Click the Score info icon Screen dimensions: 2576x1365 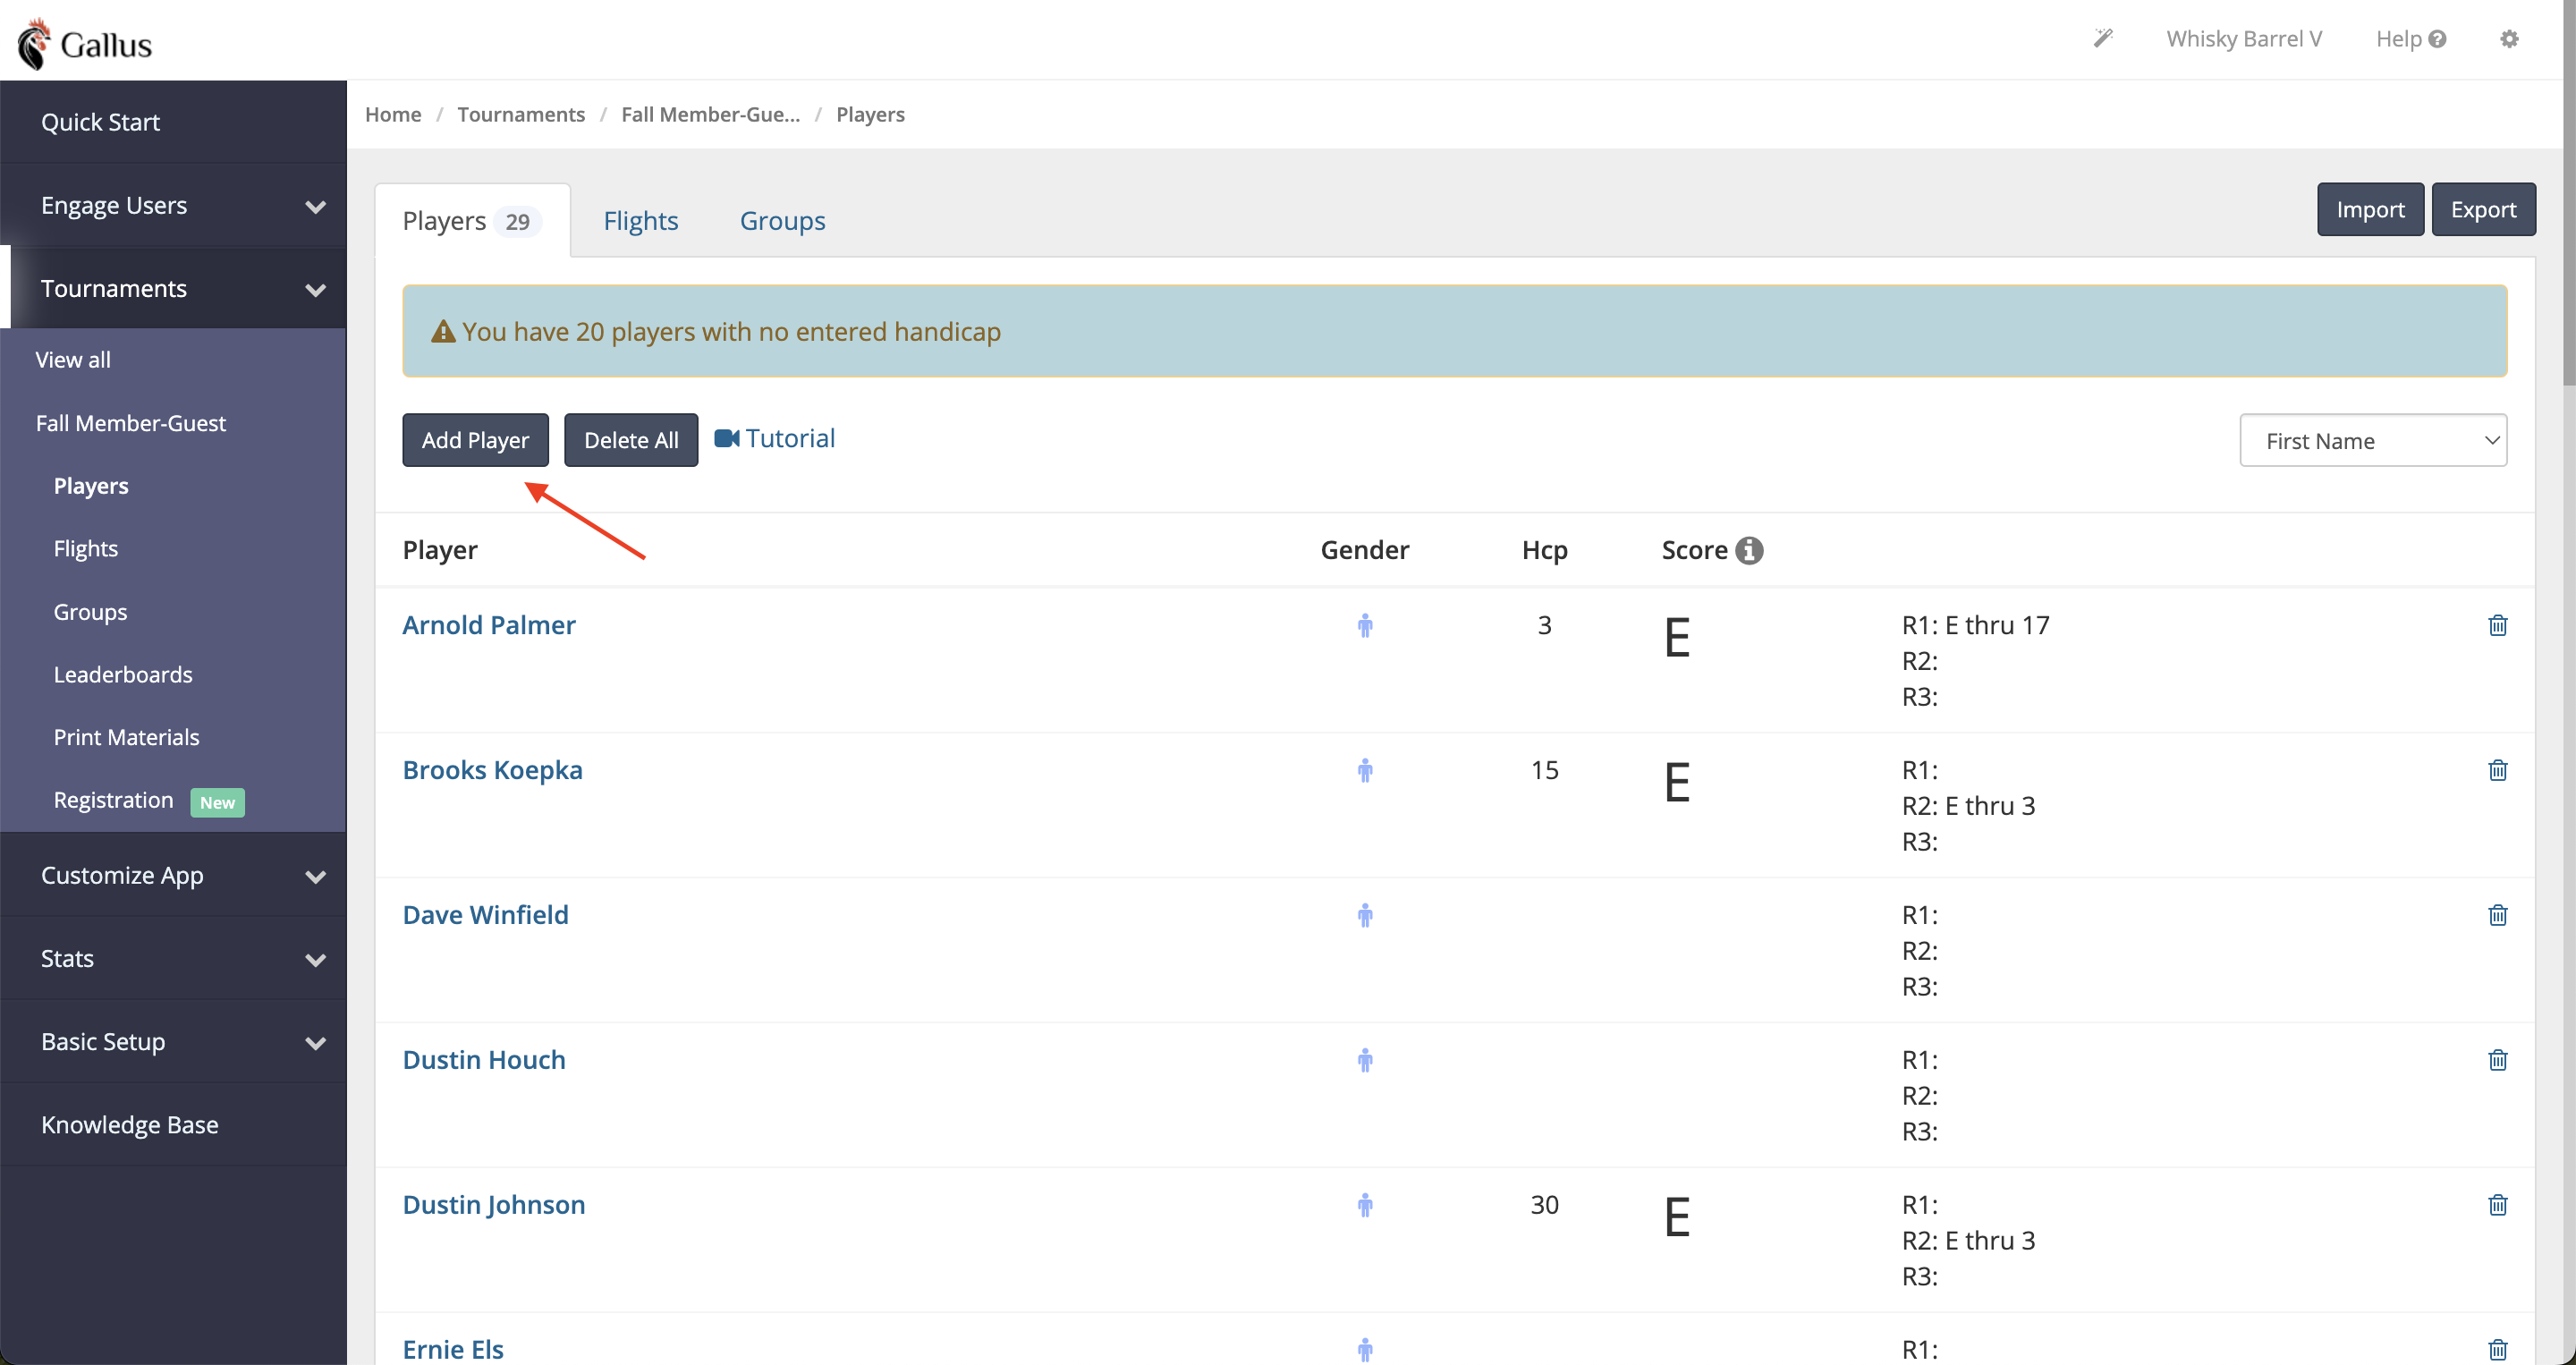click(1749, 550)
